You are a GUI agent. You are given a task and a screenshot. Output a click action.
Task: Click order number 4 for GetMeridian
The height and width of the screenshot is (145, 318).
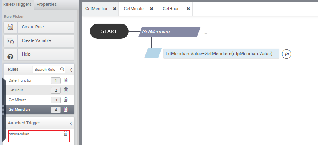coord(56,110)
